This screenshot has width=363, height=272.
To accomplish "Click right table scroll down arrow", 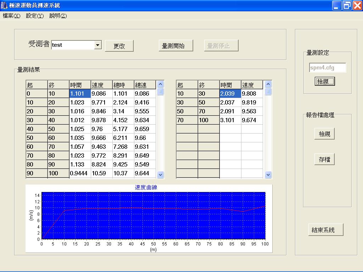I will tap(268, 175).
